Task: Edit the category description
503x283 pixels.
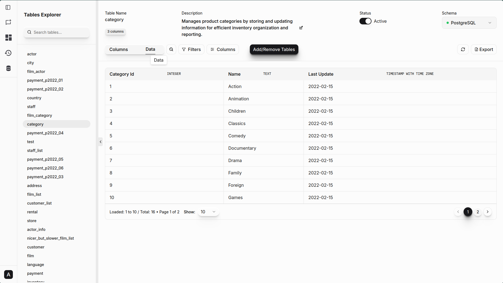Action: pyautogui.click(x=301, y=28)
